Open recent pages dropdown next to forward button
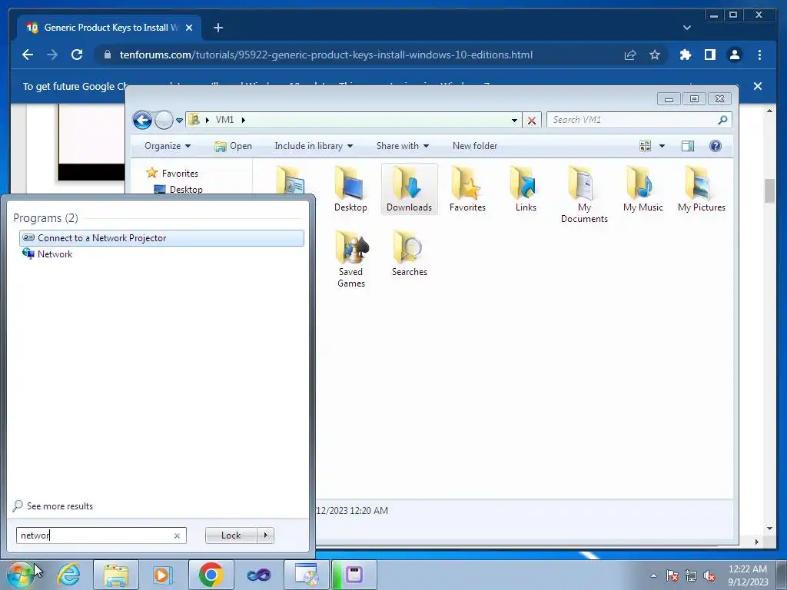This screenshot has width=787, height=590. coord(179,121)
